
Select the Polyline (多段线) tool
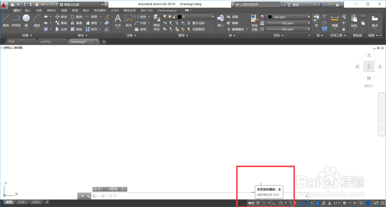16,21
